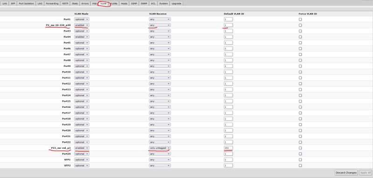Check Force VLAN ID for Port12

[300, 84]
